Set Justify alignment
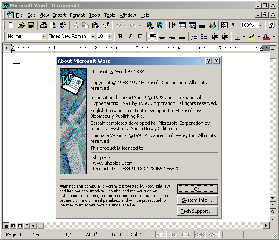Viewport: 279px width, 240px height. click(x=182, y=37)
